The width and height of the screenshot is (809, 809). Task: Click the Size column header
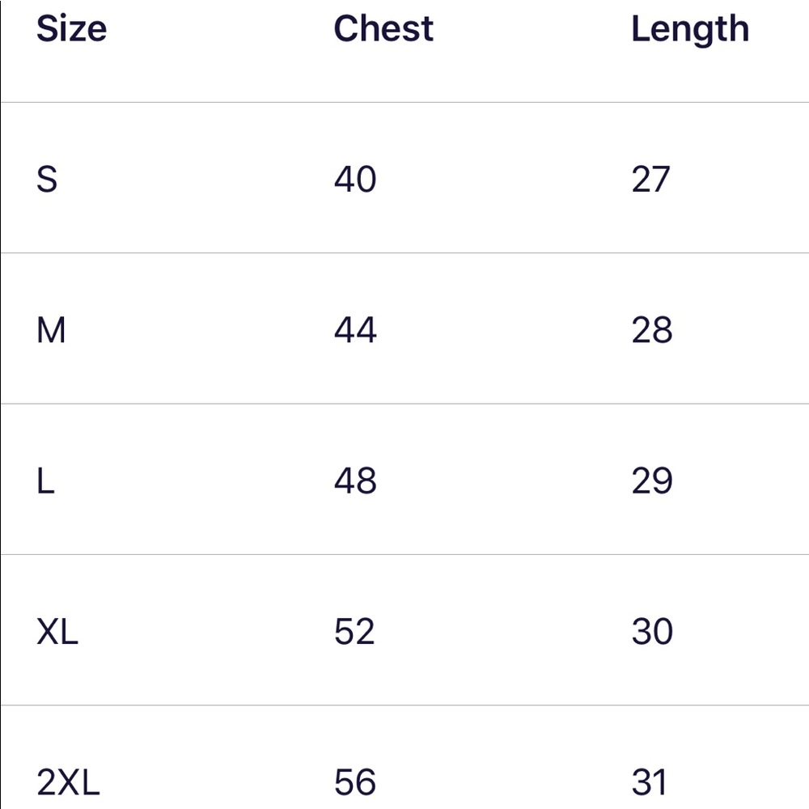(x=71, y=29)
